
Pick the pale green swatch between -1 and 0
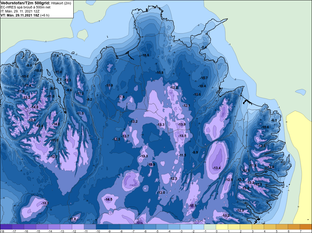(x=210, y=227)
